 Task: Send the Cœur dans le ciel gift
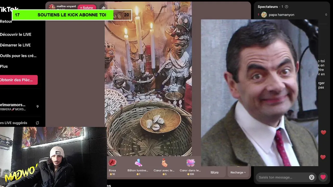(x=190, y=167)
